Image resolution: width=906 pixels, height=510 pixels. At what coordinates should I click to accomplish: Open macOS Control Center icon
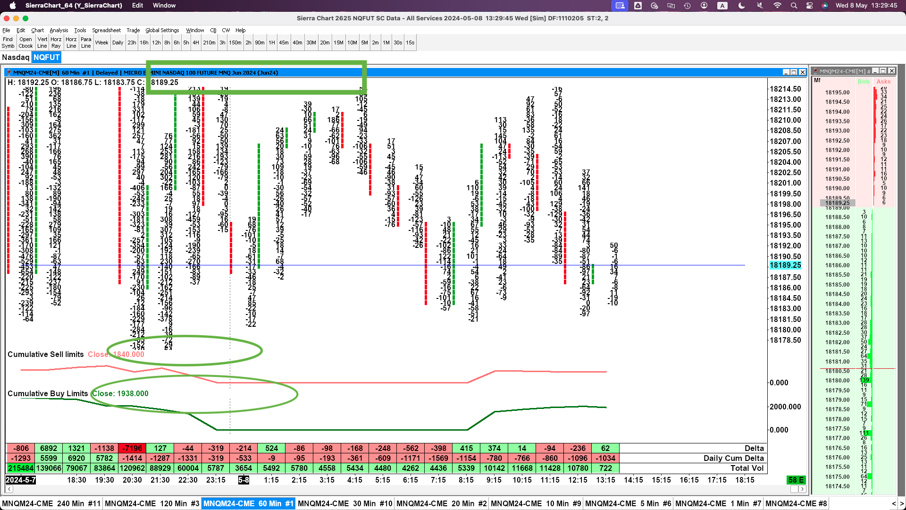point(809,6)
